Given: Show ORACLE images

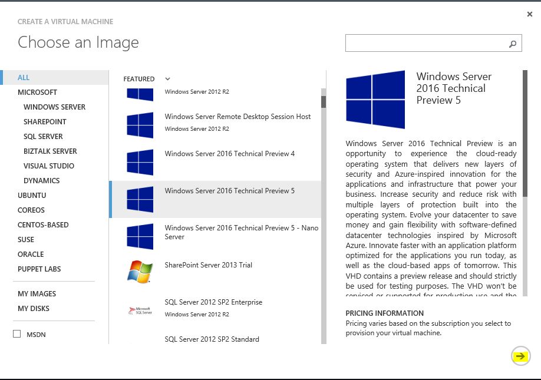Looking at the screenshot, I should [x=31, y=254].
